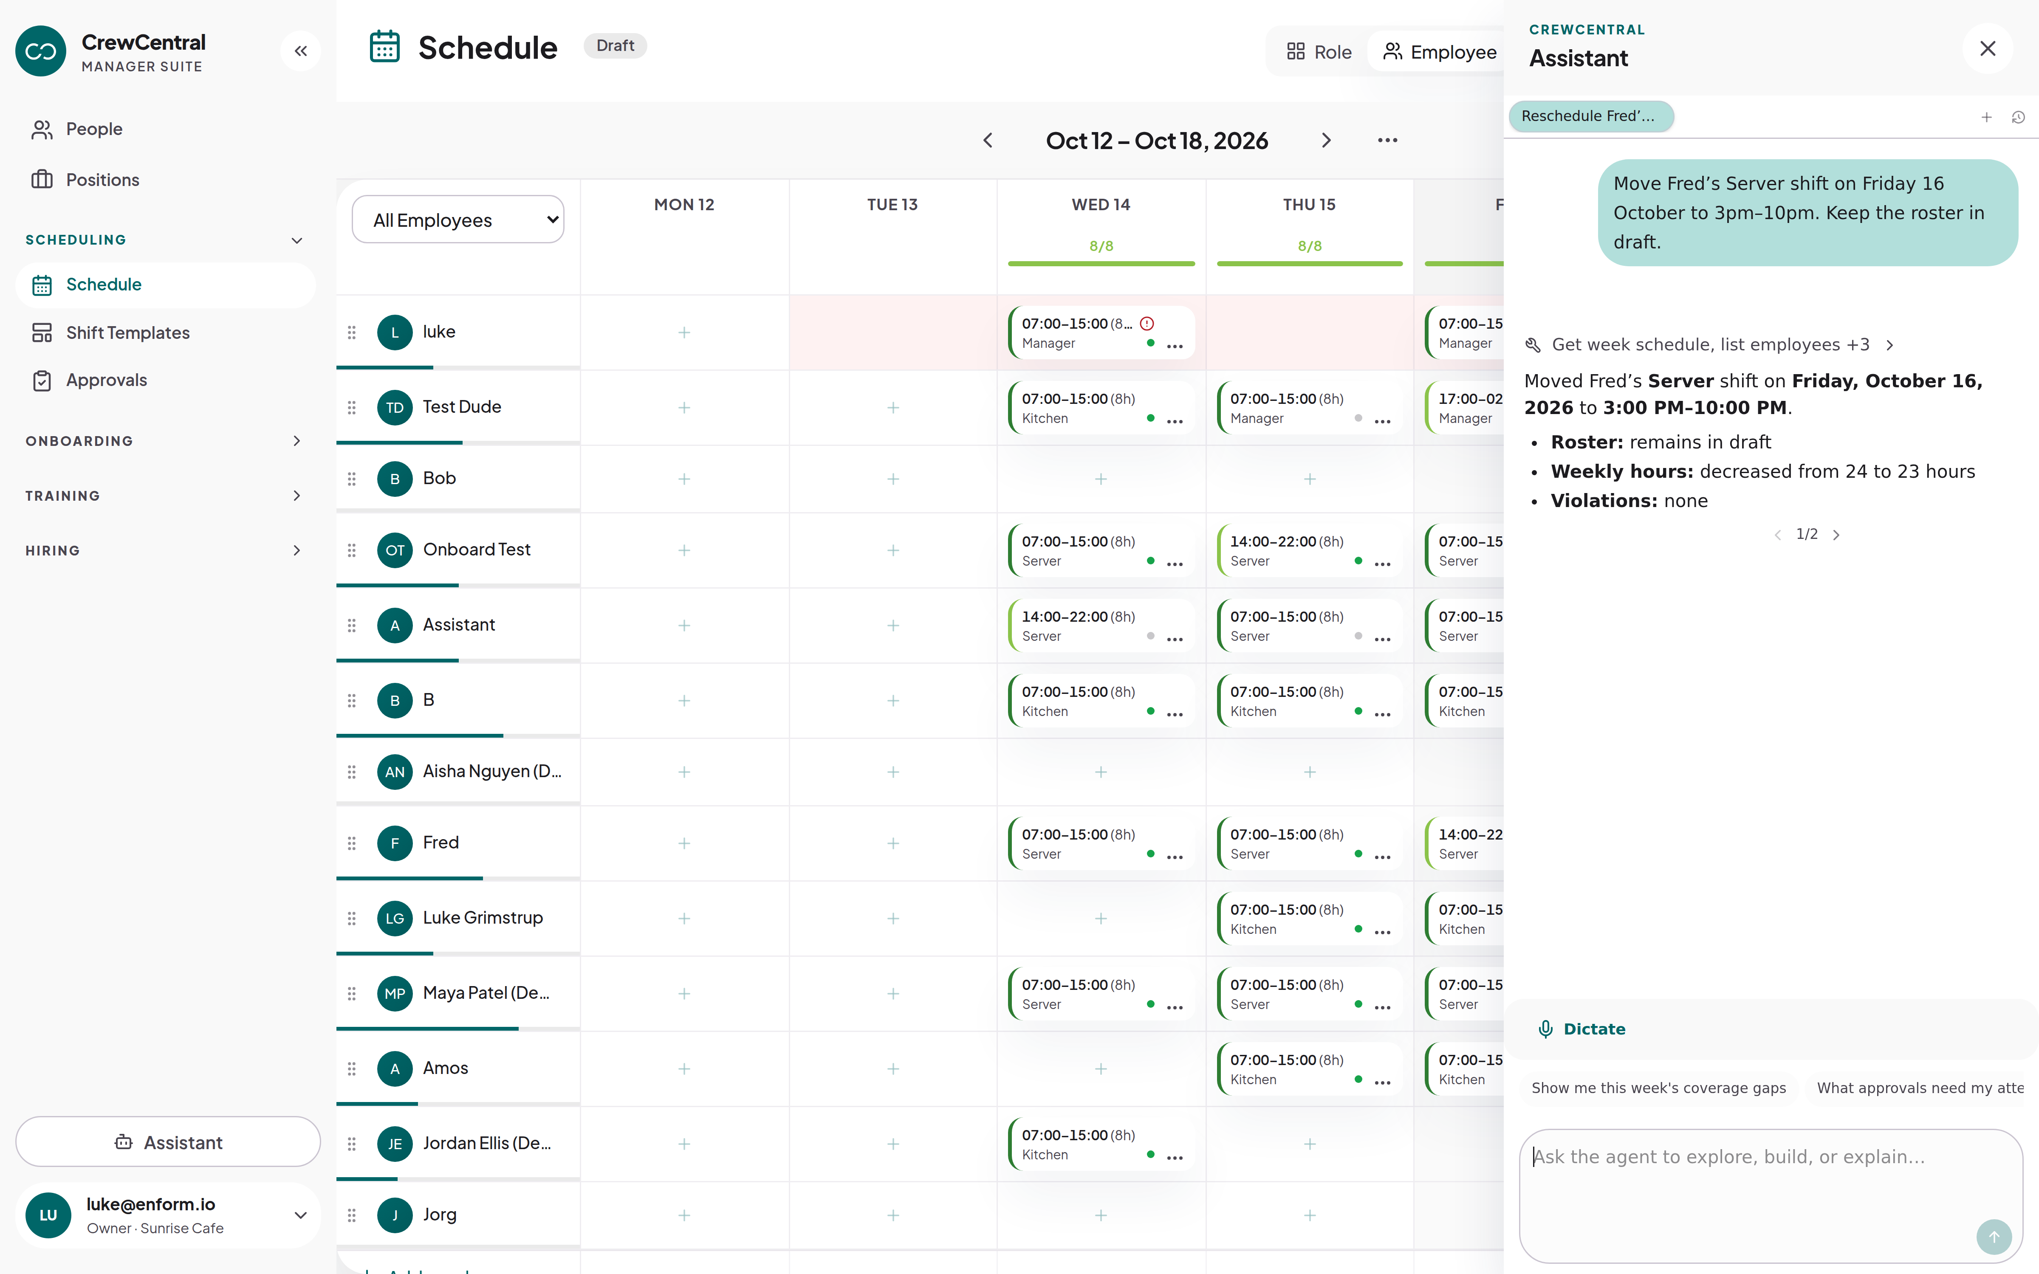Open the Assistant button in sidebar
This screenshot has width=2039, height=1274.
point(168,1142)
